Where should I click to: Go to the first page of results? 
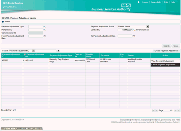click(x=153, y=111)
